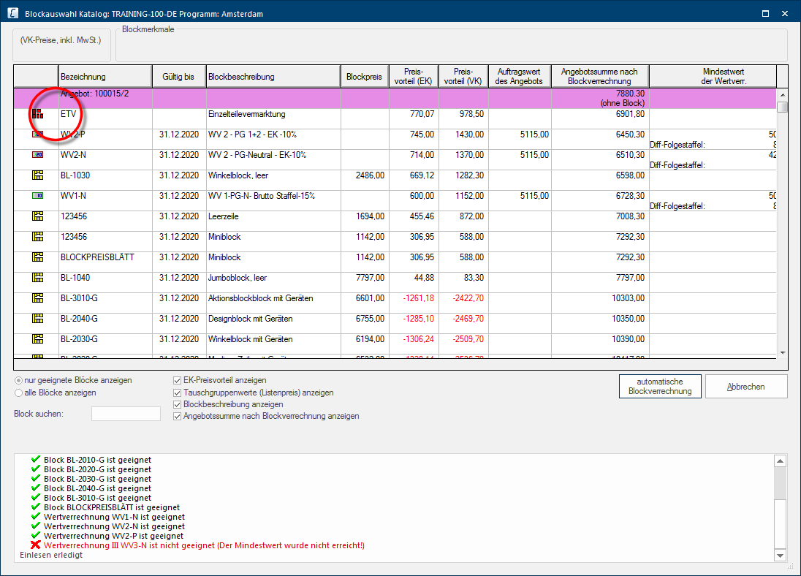Click the Abbrechen button
This screenshot has width=801, height=576.
745,387
